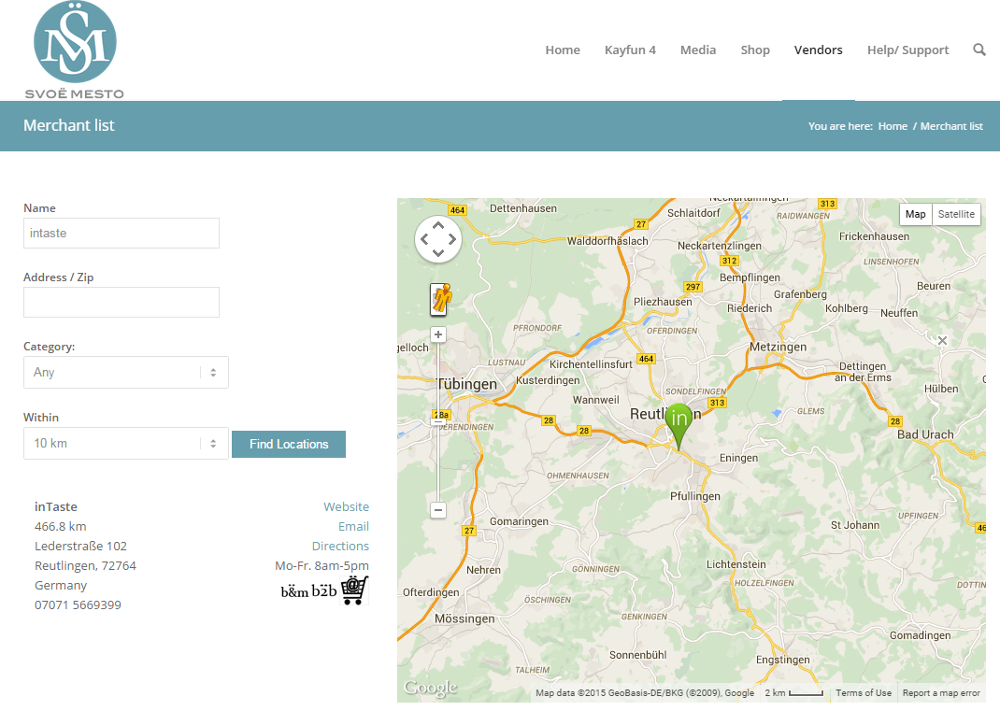
Task: Click Report a map error link
Action: 941,693
